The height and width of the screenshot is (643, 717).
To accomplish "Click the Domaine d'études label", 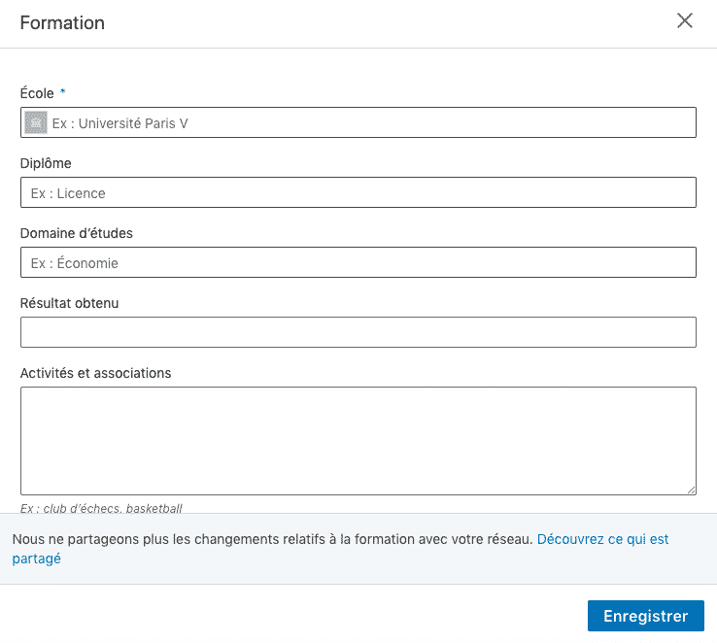I will click(76, 233).
